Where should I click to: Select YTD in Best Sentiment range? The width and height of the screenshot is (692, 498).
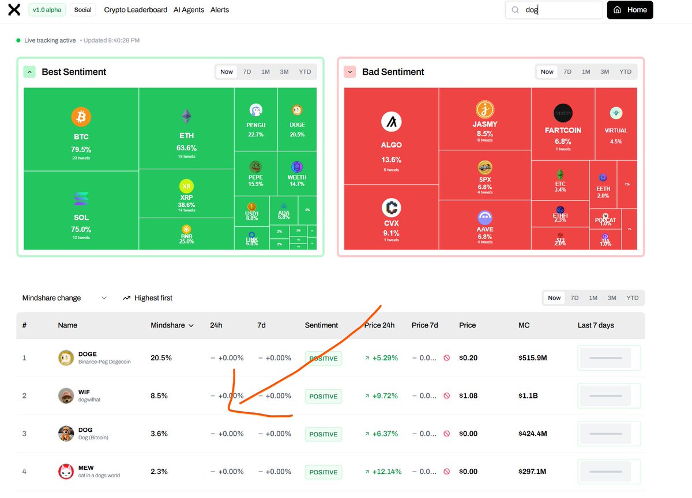(x=305, y=72)
